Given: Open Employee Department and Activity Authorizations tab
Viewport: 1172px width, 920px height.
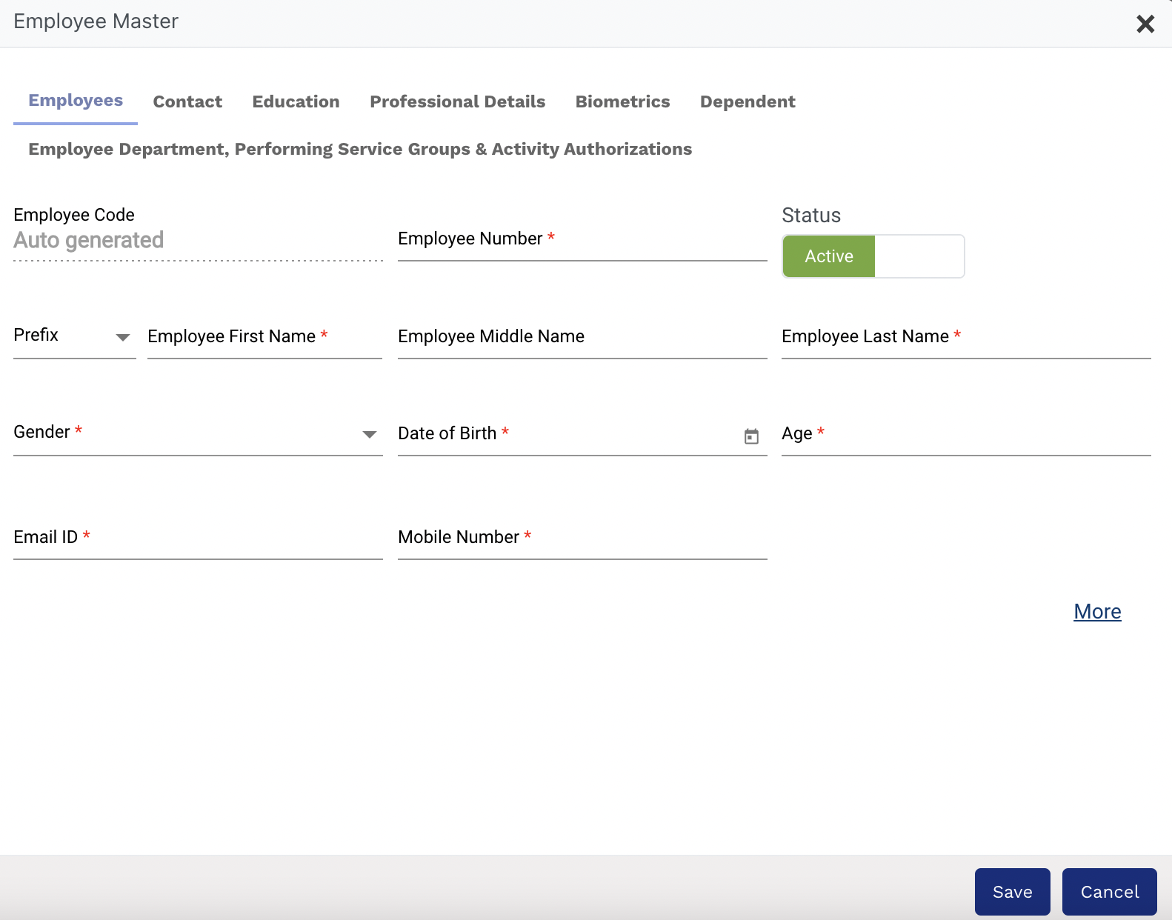Looking at the screenshot, I should (360, 149).
